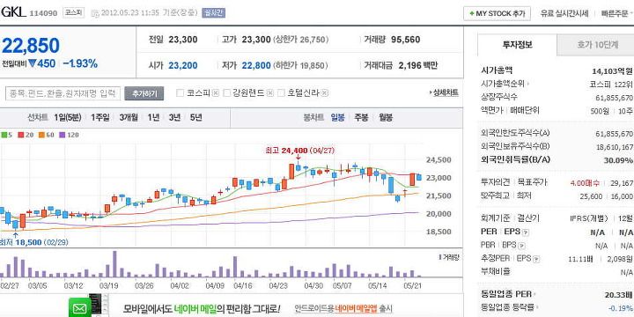The image size is (634, 317).
Task: Click the 추정PER value 11.11배
Action: tap(580, 259)
